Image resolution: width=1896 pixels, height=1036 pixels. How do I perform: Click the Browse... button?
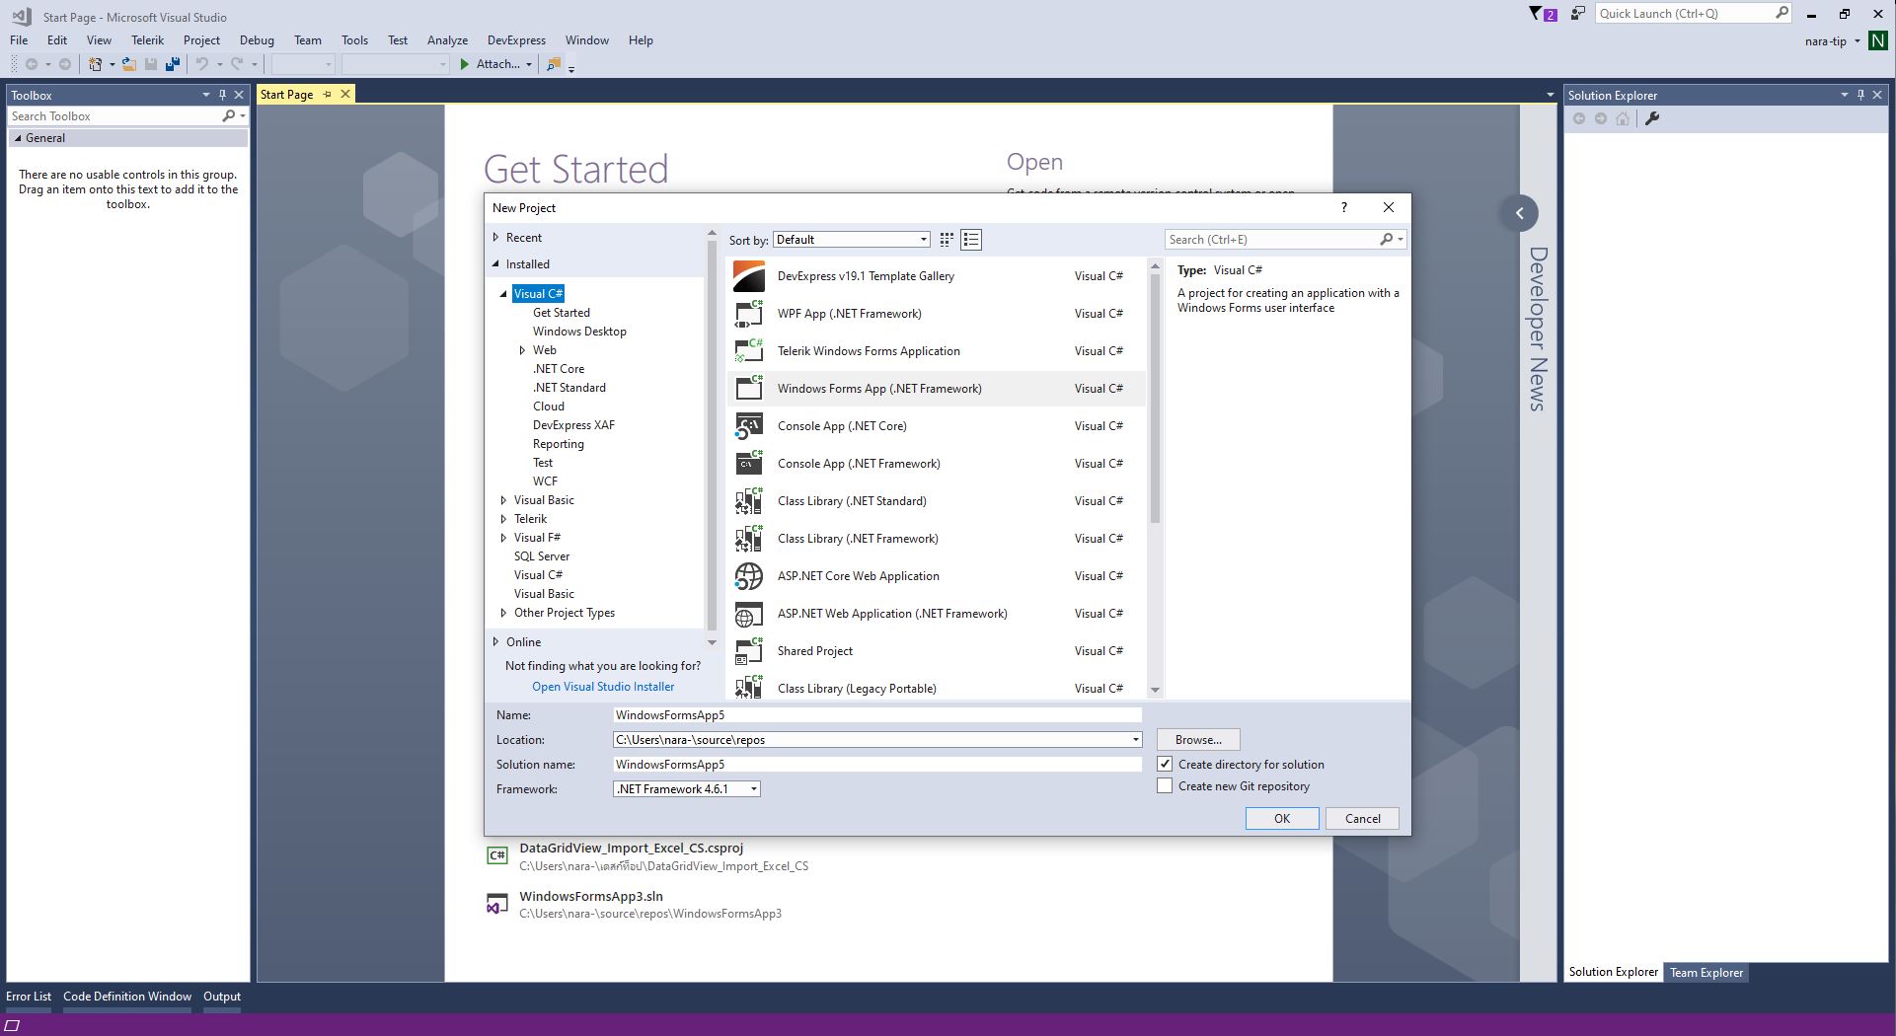1198,740
